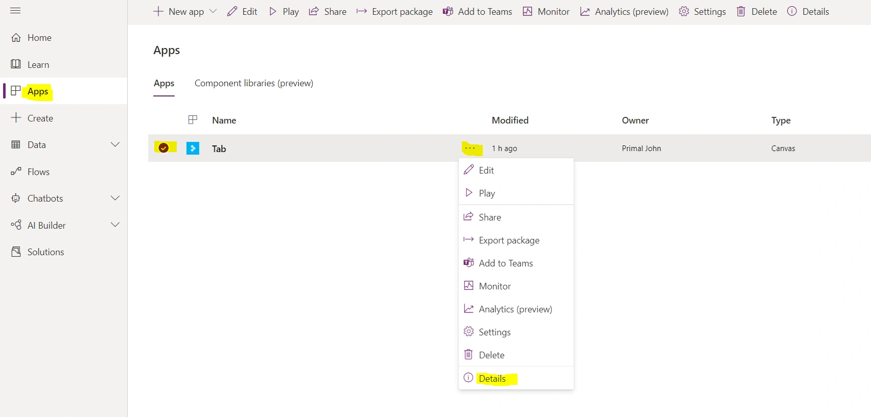The width and height of the screenshot is (871, 417).
Task: Go to Apps in the sidebar
Action: (x=63, y=91)
